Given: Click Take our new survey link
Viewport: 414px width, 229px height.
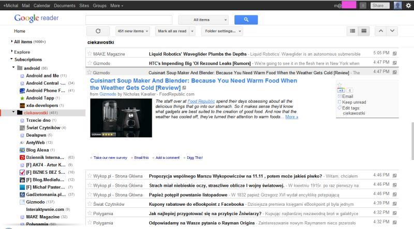Looking at the screenshot, I should pyautogui.click(x=110, y=158).
